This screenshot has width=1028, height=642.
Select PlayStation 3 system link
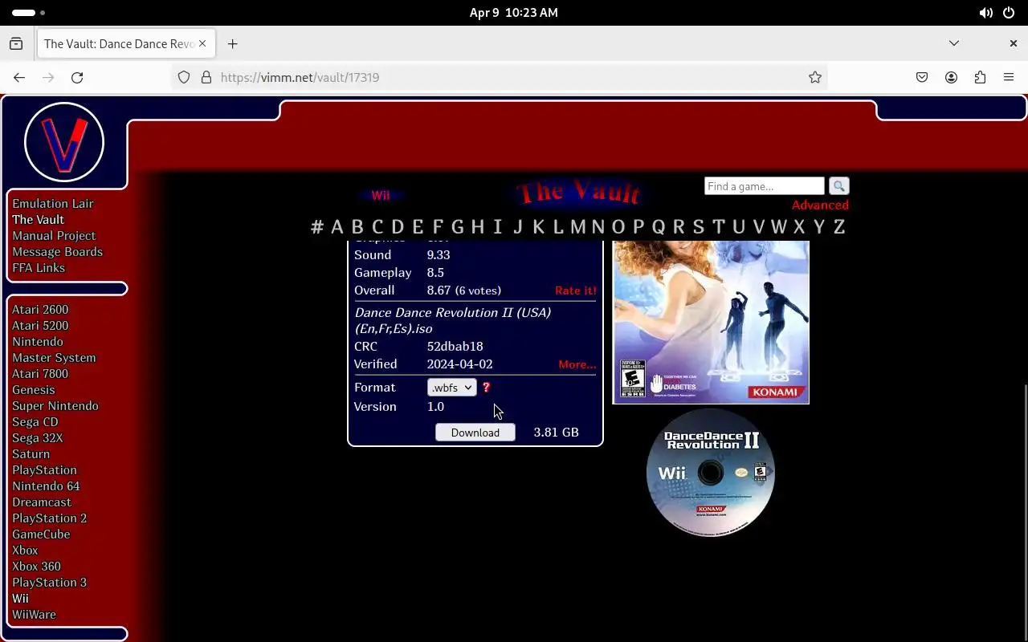point(49,582)
